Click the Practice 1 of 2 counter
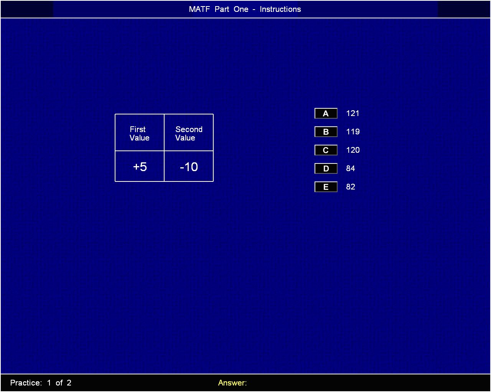 point(41,383)
